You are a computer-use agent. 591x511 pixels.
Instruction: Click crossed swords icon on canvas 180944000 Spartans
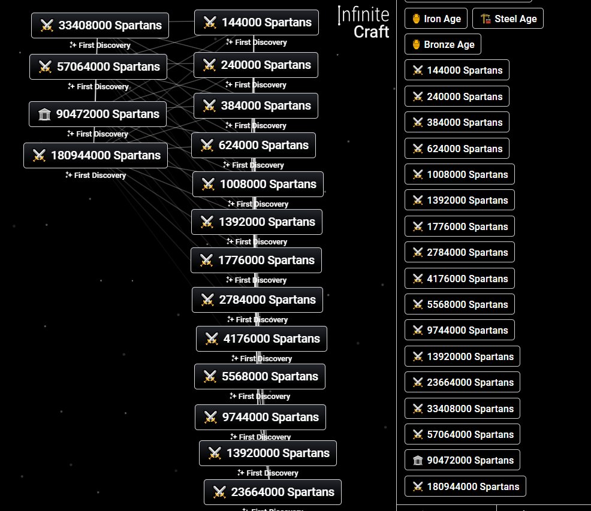pyautogui.click(x=39, y=155)
